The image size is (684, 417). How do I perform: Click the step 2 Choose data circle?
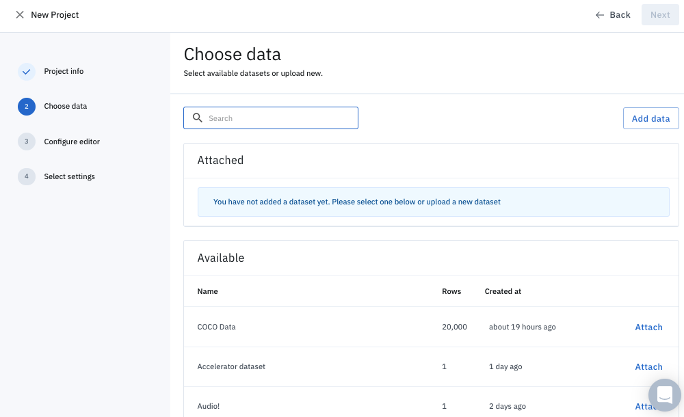pyautogui.click(x=27, y=107)
